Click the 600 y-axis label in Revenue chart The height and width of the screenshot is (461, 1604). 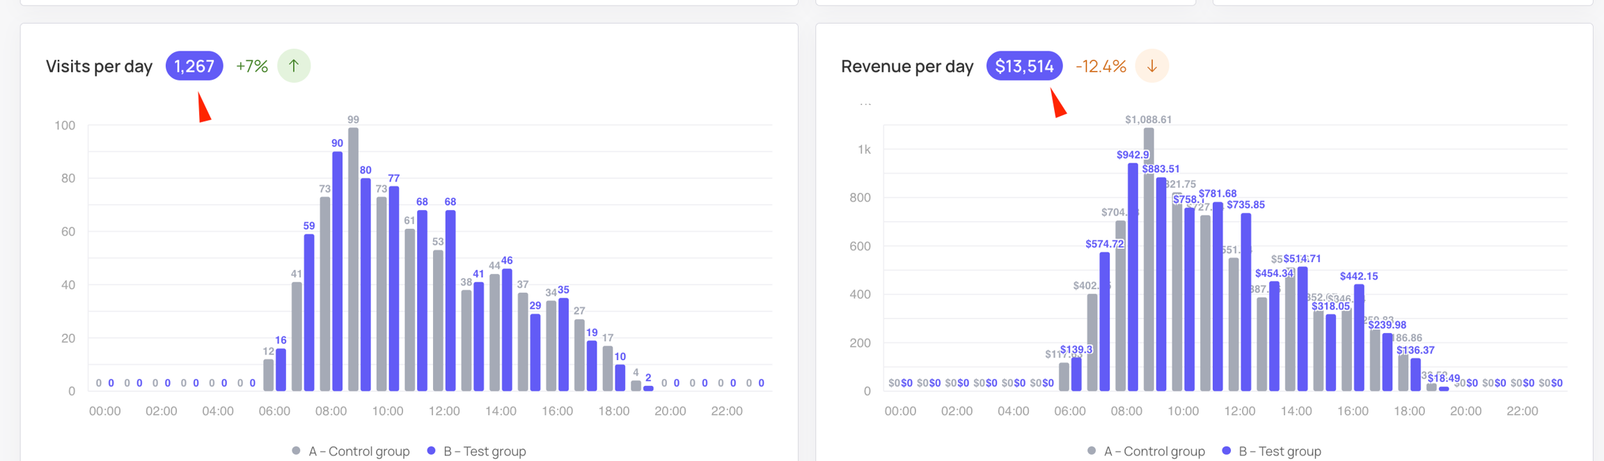(859, 246)
